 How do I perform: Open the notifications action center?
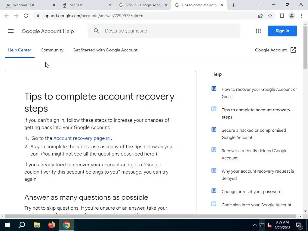pyautogui.click(x=299, y=225)
